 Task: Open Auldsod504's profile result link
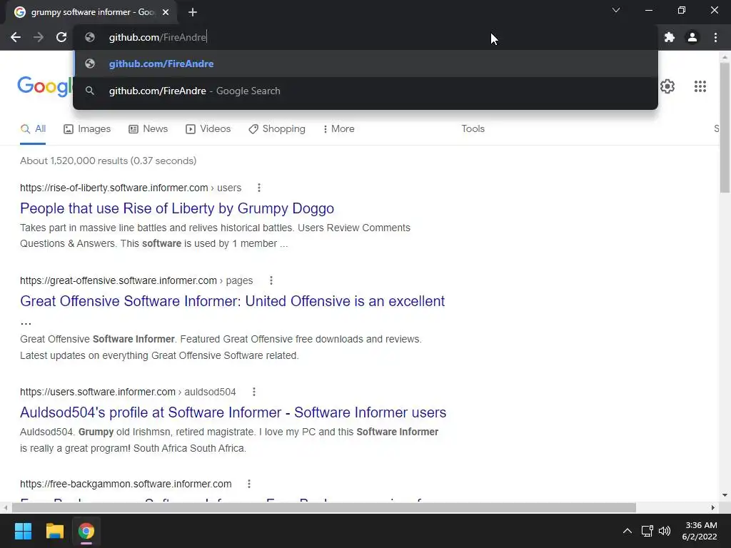point(233,412)
